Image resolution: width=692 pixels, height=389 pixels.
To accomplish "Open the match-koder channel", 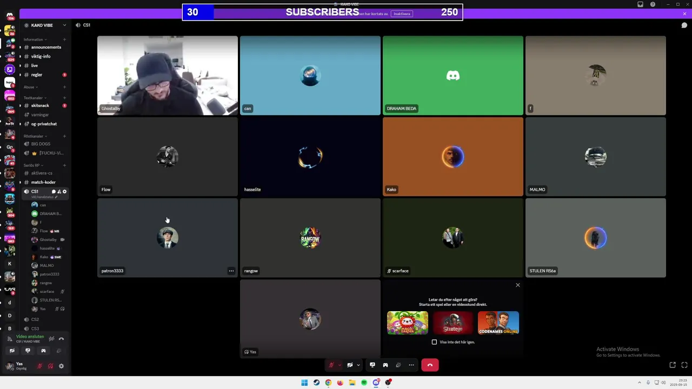I will 43,182.
